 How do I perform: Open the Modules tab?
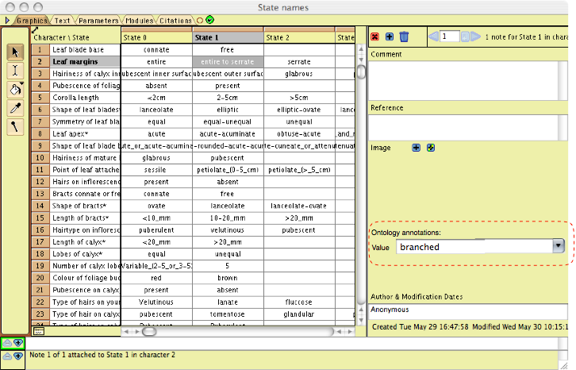pos(139,21)
